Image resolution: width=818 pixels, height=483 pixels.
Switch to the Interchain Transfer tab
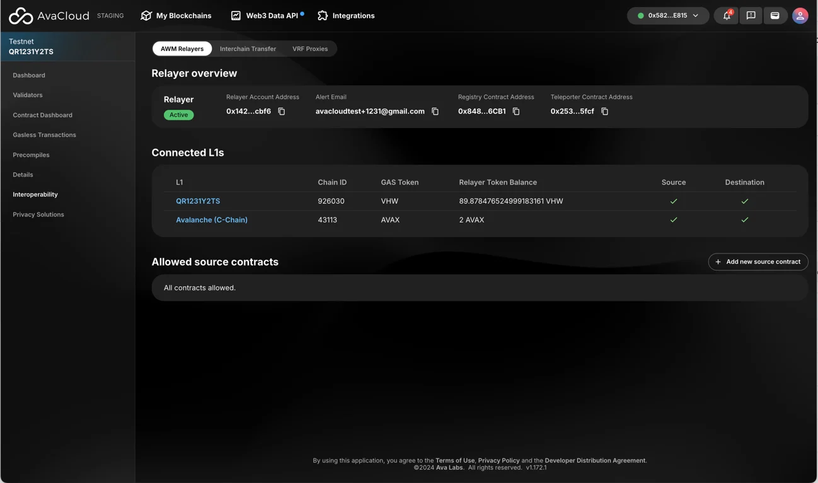(x=248, y=49)
